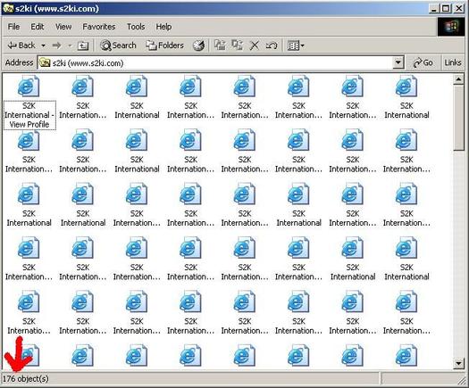This screenshot has width=469, height=388.
Task: Expand the Links toolbar
Action: (x=453, y=62)
